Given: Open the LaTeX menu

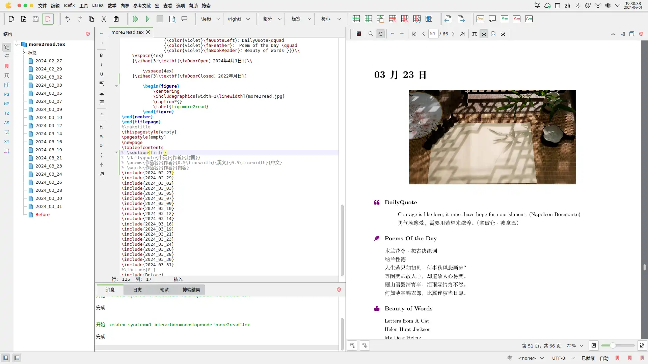Looking at the screenshot, I should point(98,5).
